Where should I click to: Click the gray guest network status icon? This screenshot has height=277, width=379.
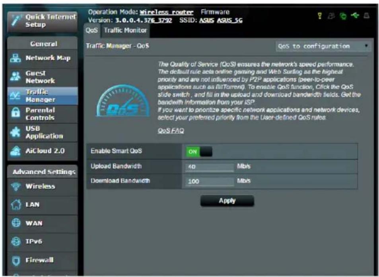[331, 16]
